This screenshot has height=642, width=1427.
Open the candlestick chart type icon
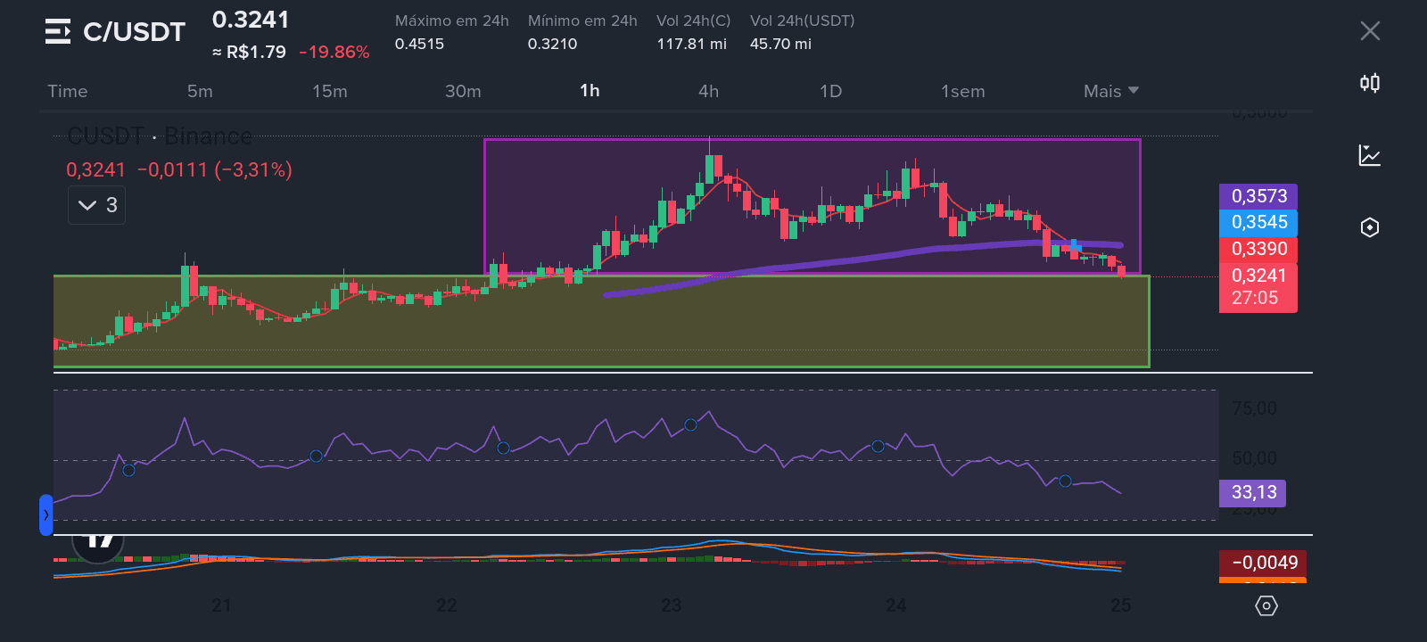point(1370,83)
